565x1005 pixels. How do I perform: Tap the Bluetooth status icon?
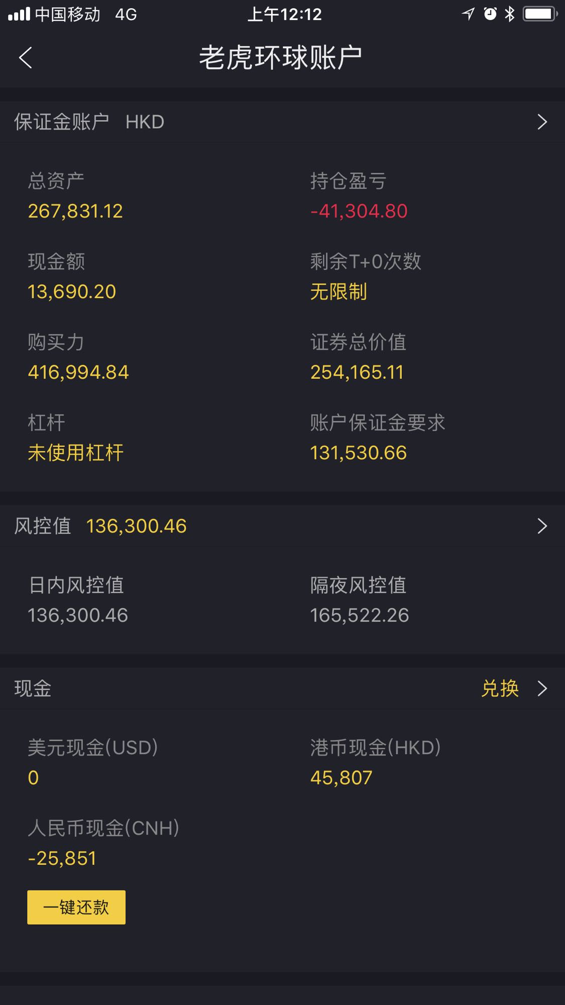click(x=510, y=14)
